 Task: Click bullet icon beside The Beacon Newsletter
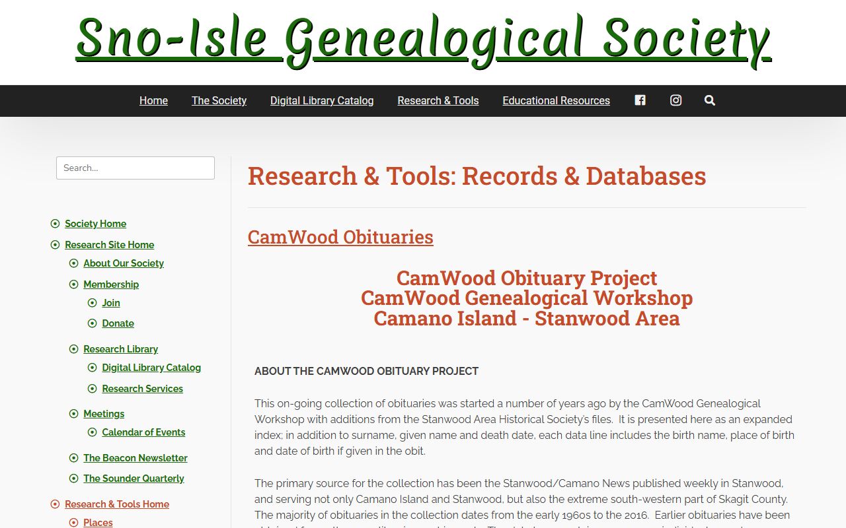click(73, 458)
